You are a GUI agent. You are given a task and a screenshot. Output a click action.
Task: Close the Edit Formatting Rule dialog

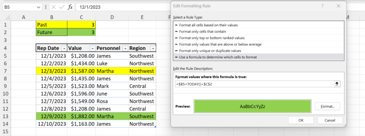[338, 6]
